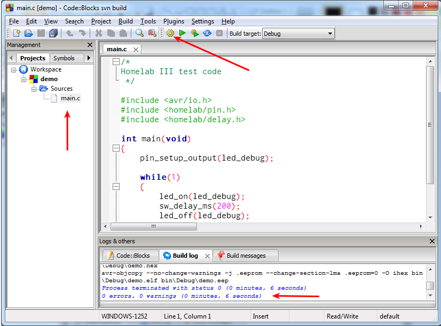The image size is (441, 326).
Task: Switch to the Build messages tab
Action: 246,255
